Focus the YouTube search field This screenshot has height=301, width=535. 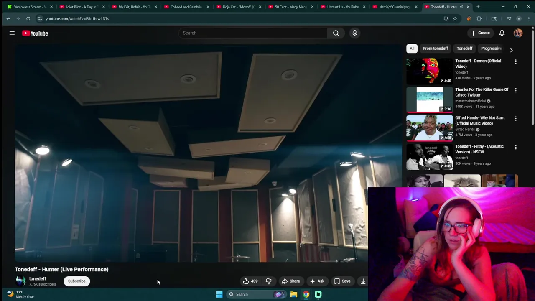click(253, 33)
